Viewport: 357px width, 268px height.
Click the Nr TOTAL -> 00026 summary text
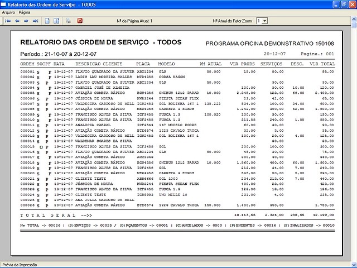(x=40, y=226)
